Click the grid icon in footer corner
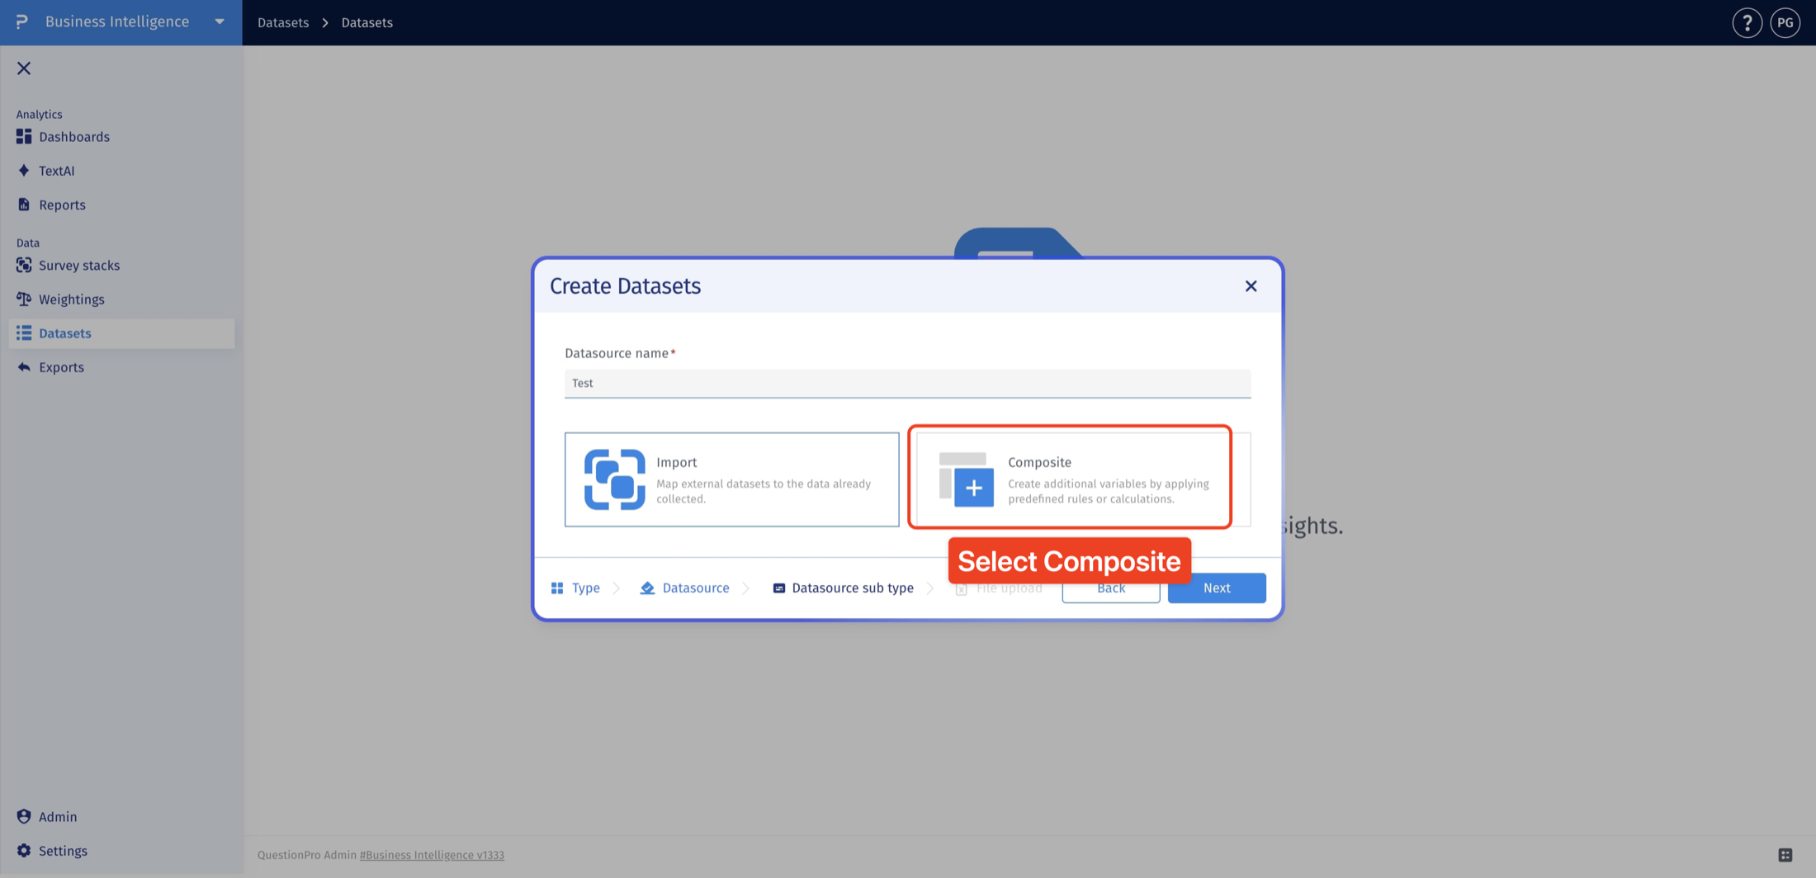The height and width of the screenshot is (878, 1816). 1785,855
